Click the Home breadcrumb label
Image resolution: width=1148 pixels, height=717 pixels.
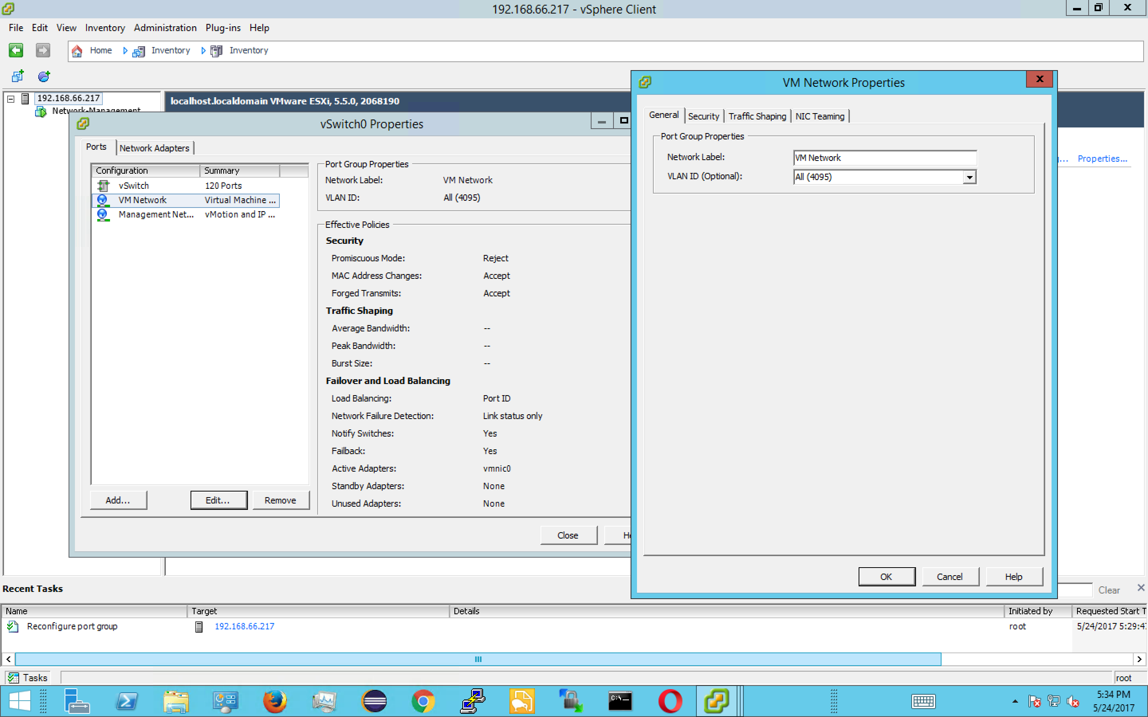coord(101,51)
